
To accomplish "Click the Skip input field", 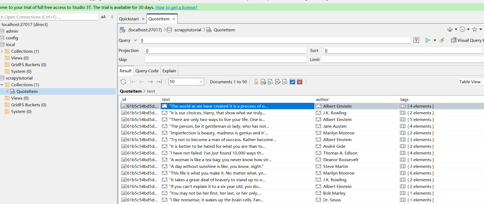I will coord(226,59).
